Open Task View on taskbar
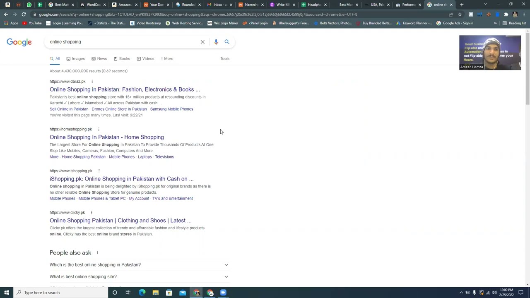This screenshot has width=530, height=298. 128,293
